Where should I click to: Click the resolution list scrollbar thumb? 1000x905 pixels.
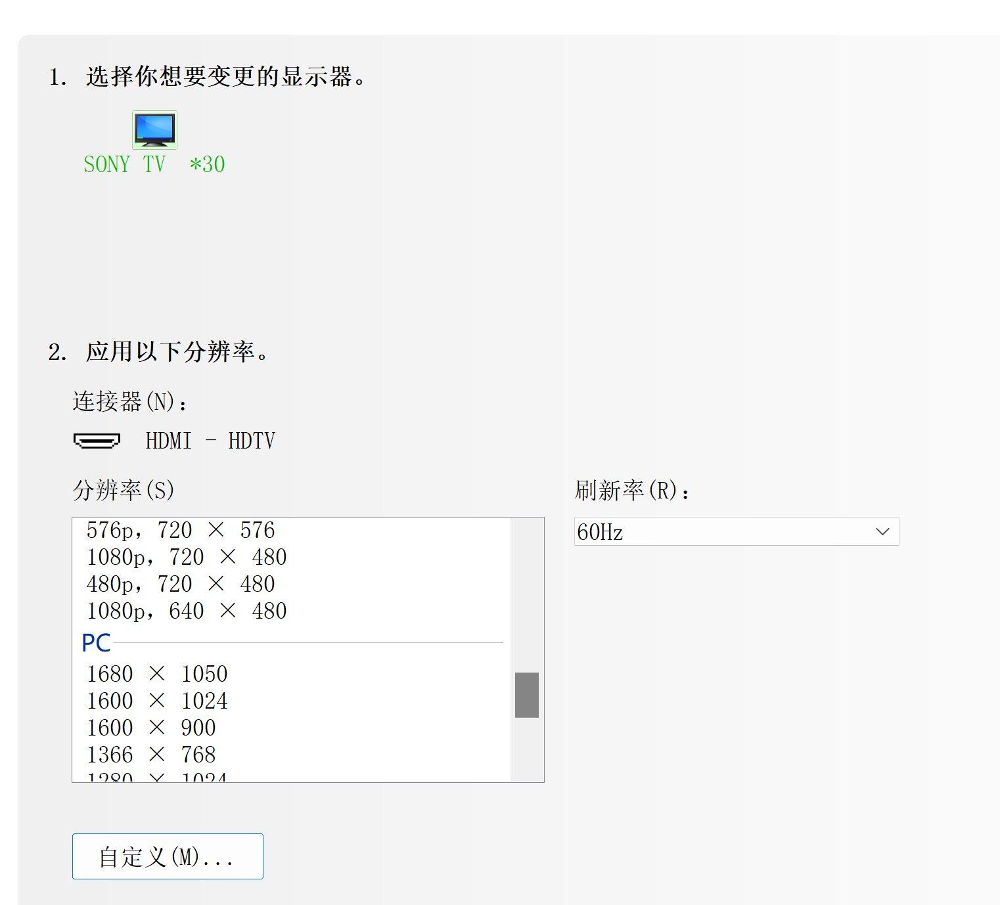tap(527, 695)
